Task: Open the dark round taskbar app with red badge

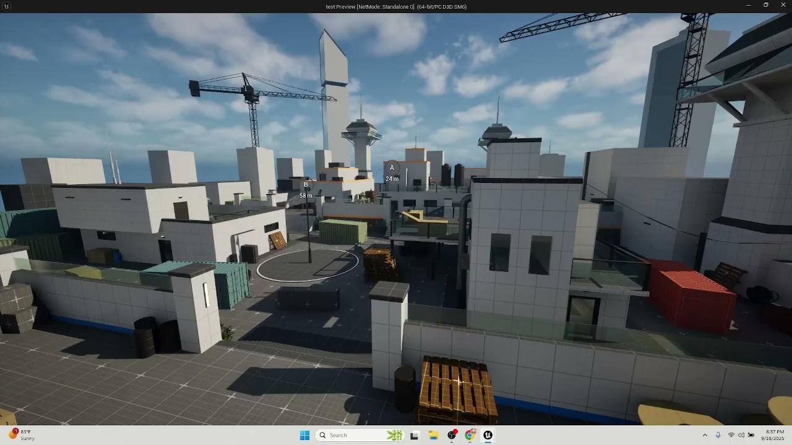Action: 452,435
